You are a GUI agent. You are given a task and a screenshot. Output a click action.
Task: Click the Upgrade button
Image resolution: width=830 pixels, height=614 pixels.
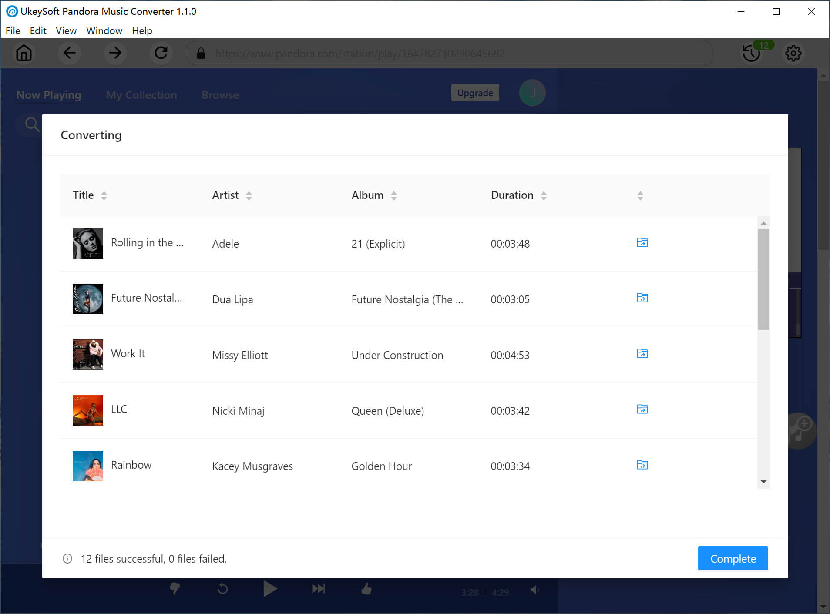pyautogui.click(x=475, y=92)
